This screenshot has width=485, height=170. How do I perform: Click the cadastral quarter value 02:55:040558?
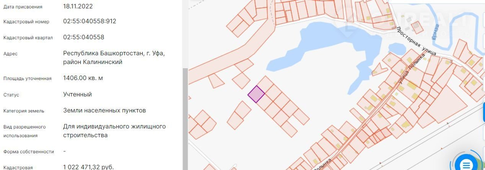click(83, 37)
